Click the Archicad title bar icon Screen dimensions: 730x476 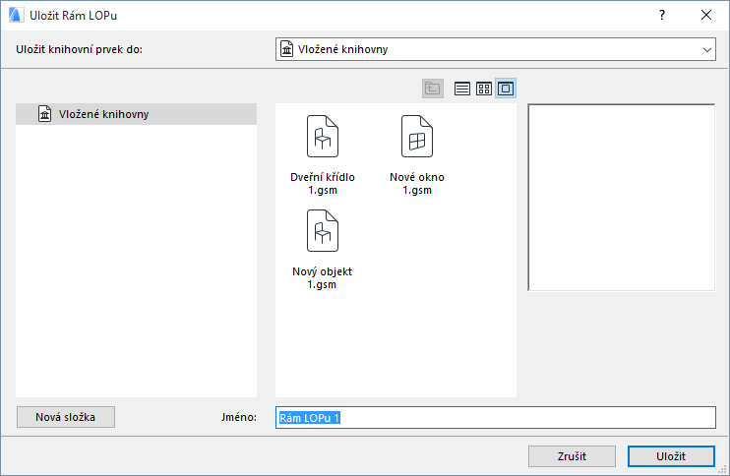pos(16,16)
